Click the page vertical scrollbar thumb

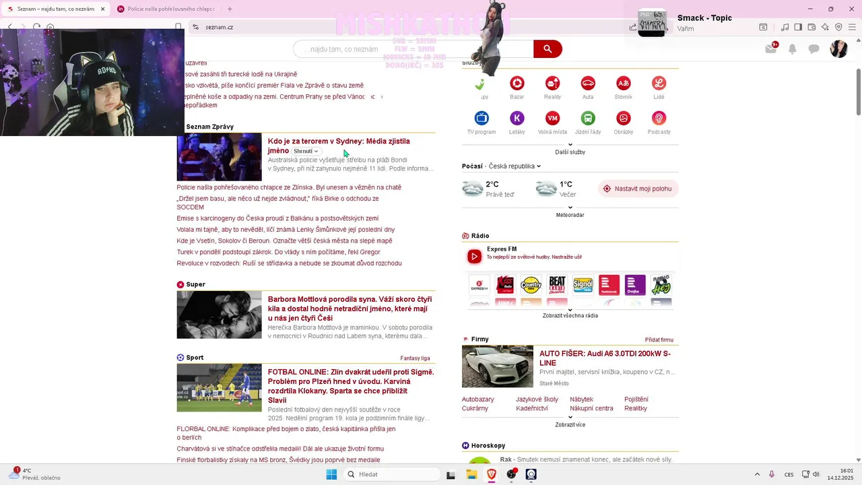click(858, 92)
